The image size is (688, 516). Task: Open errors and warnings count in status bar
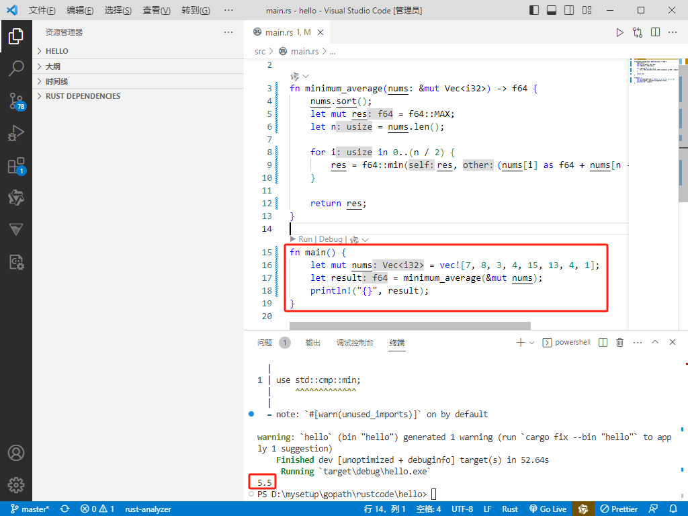pyautogui.click(x=97, y=509)
